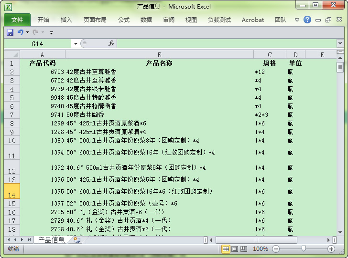The width and height of the screenshot is (348, 258).
Task: Expand the formula bar
Action: [340, 43]
